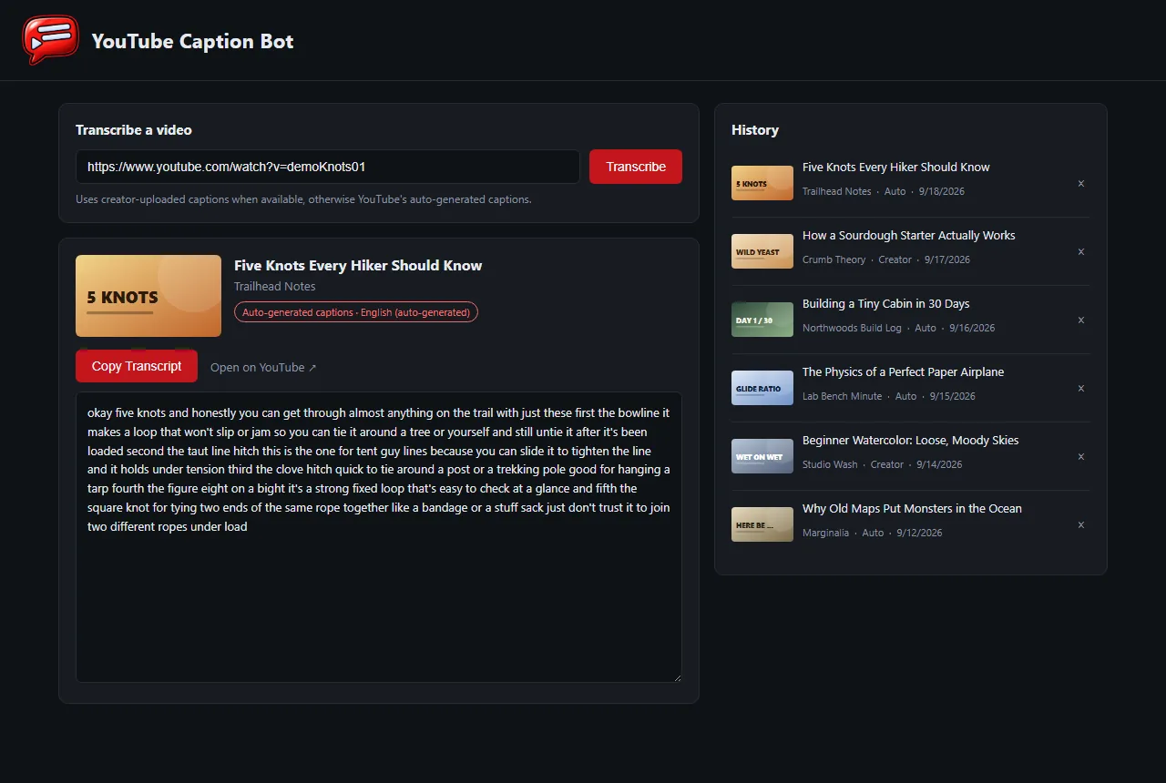
Task: Remove Old Maps Monsters history entry
Action: pos(1081,524)
